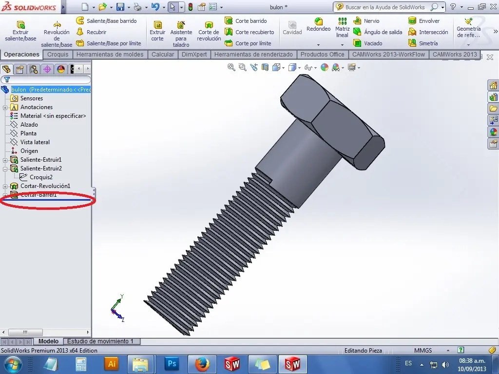Open the PropertyManager tab icon

(19, 69)
